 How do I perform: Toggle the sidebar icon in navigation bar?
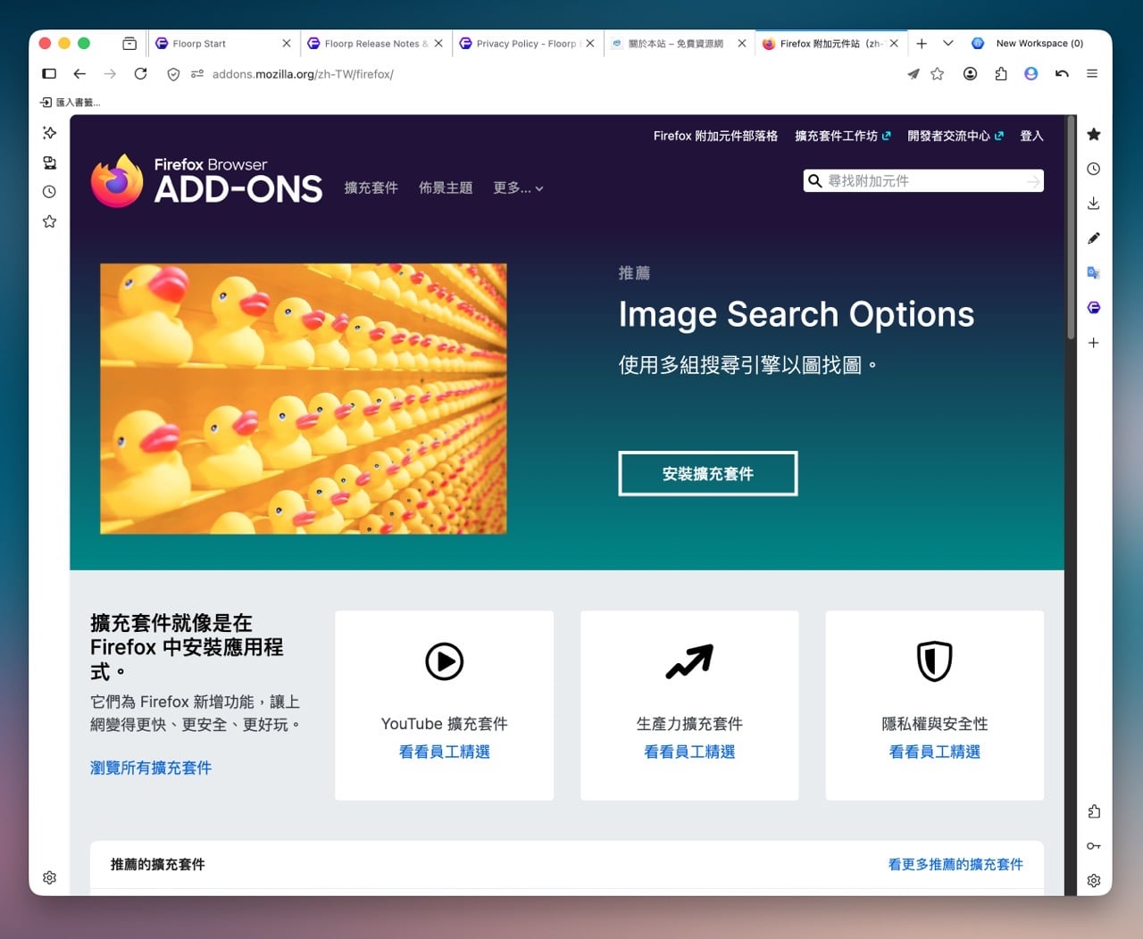click(x=49, y=74)
